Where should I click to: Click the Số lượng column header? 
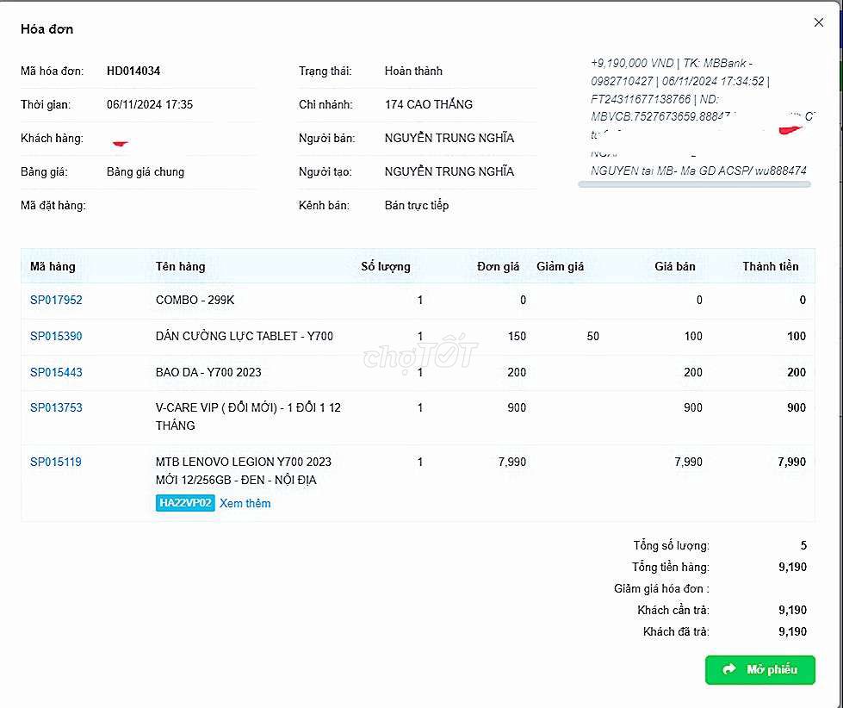[386, 266]
